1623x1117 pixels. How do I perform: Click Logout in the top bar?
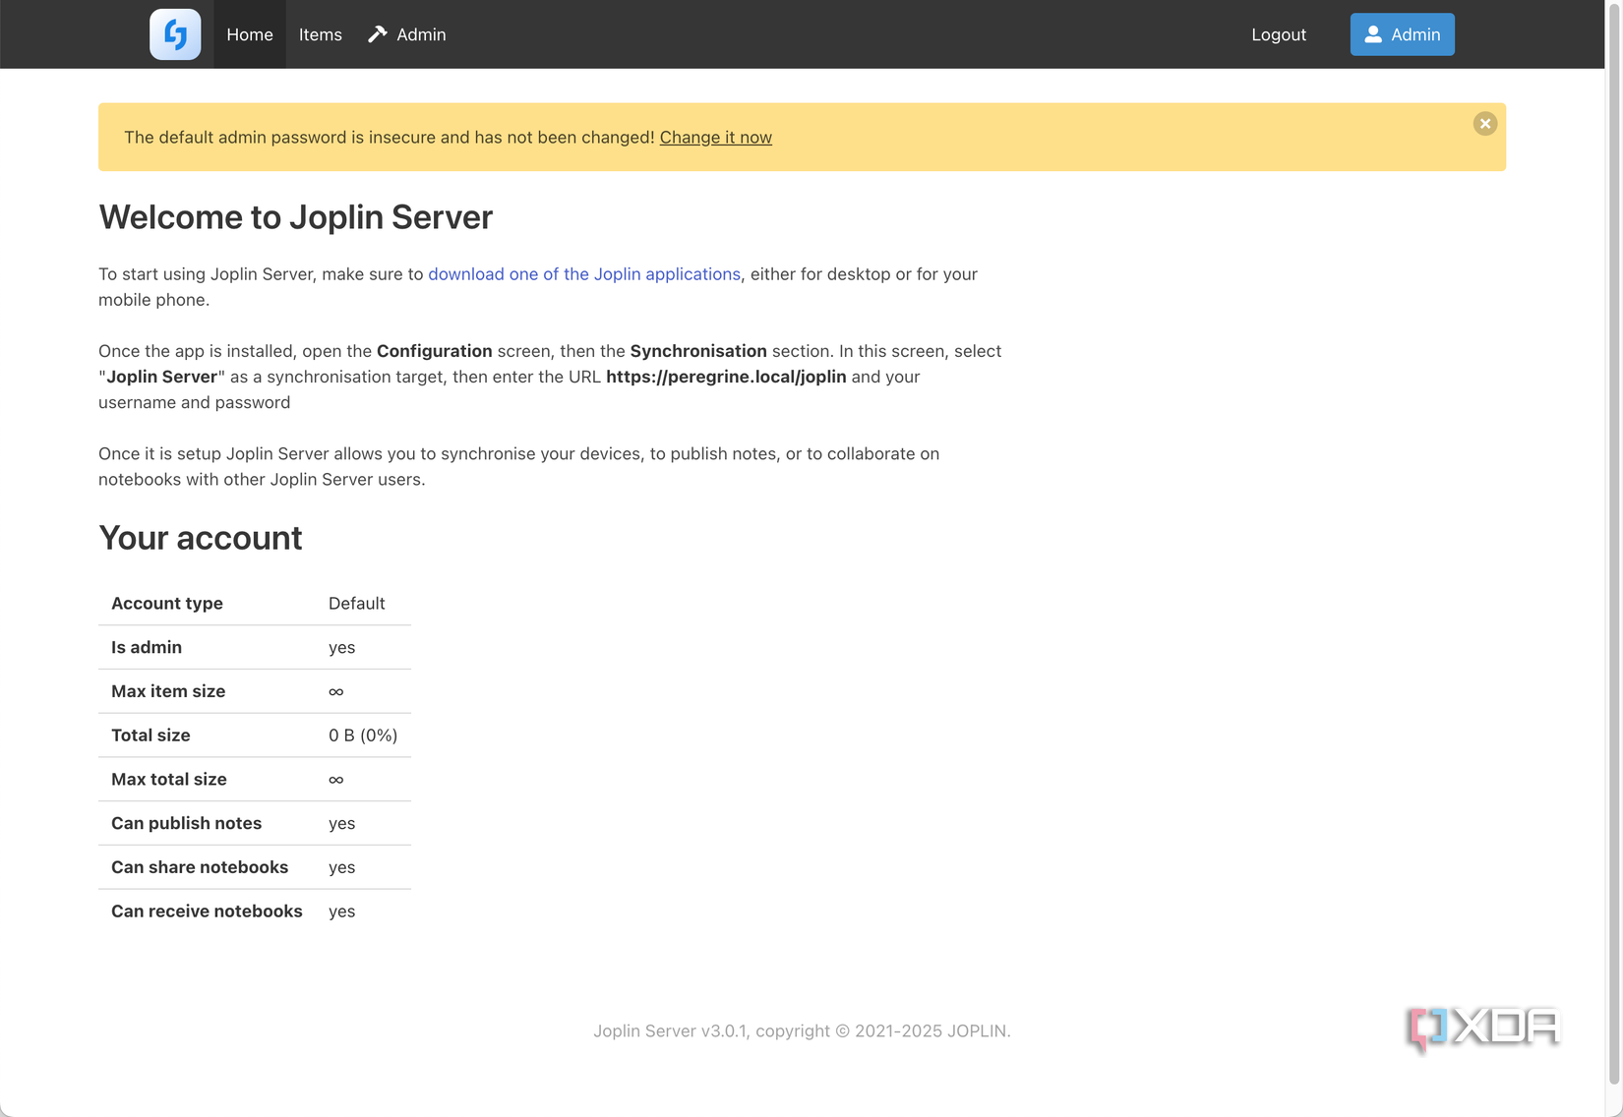click(x=1279, y=33)
